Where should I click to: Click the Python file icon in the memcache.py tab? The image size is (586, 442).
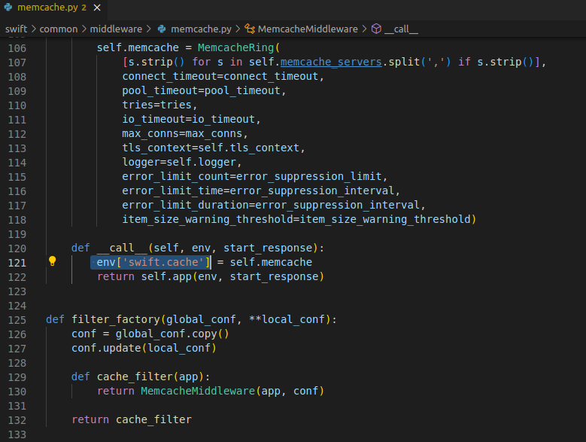pos(8,7)
